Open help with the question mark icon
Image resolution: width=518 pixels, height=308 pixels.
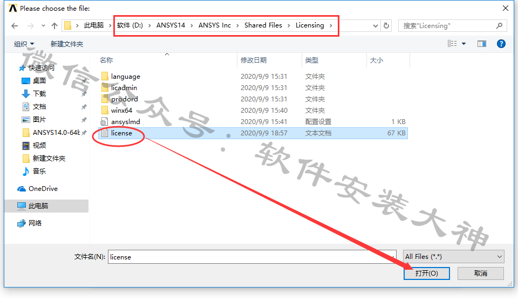tap(501, 44)
